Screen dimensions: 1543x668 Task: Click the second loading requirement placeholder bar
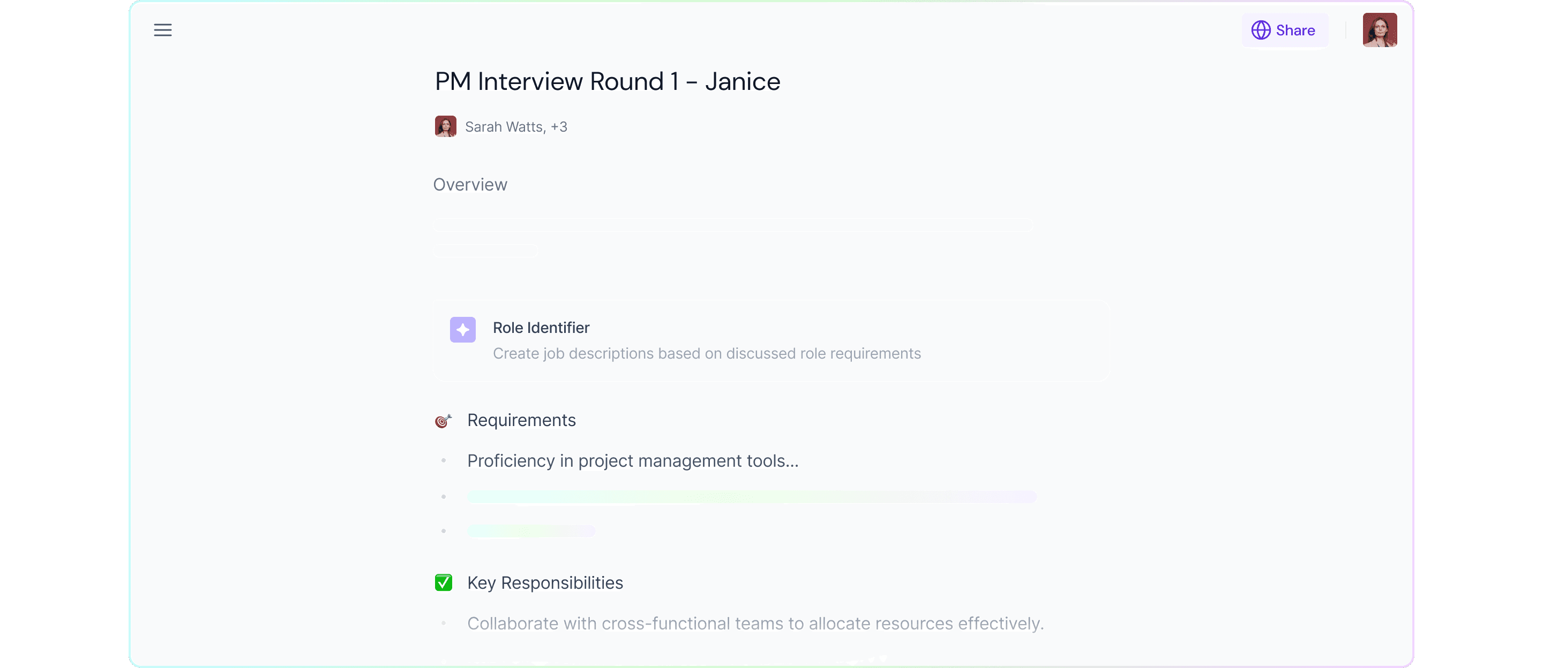click(x=751, y=497)
